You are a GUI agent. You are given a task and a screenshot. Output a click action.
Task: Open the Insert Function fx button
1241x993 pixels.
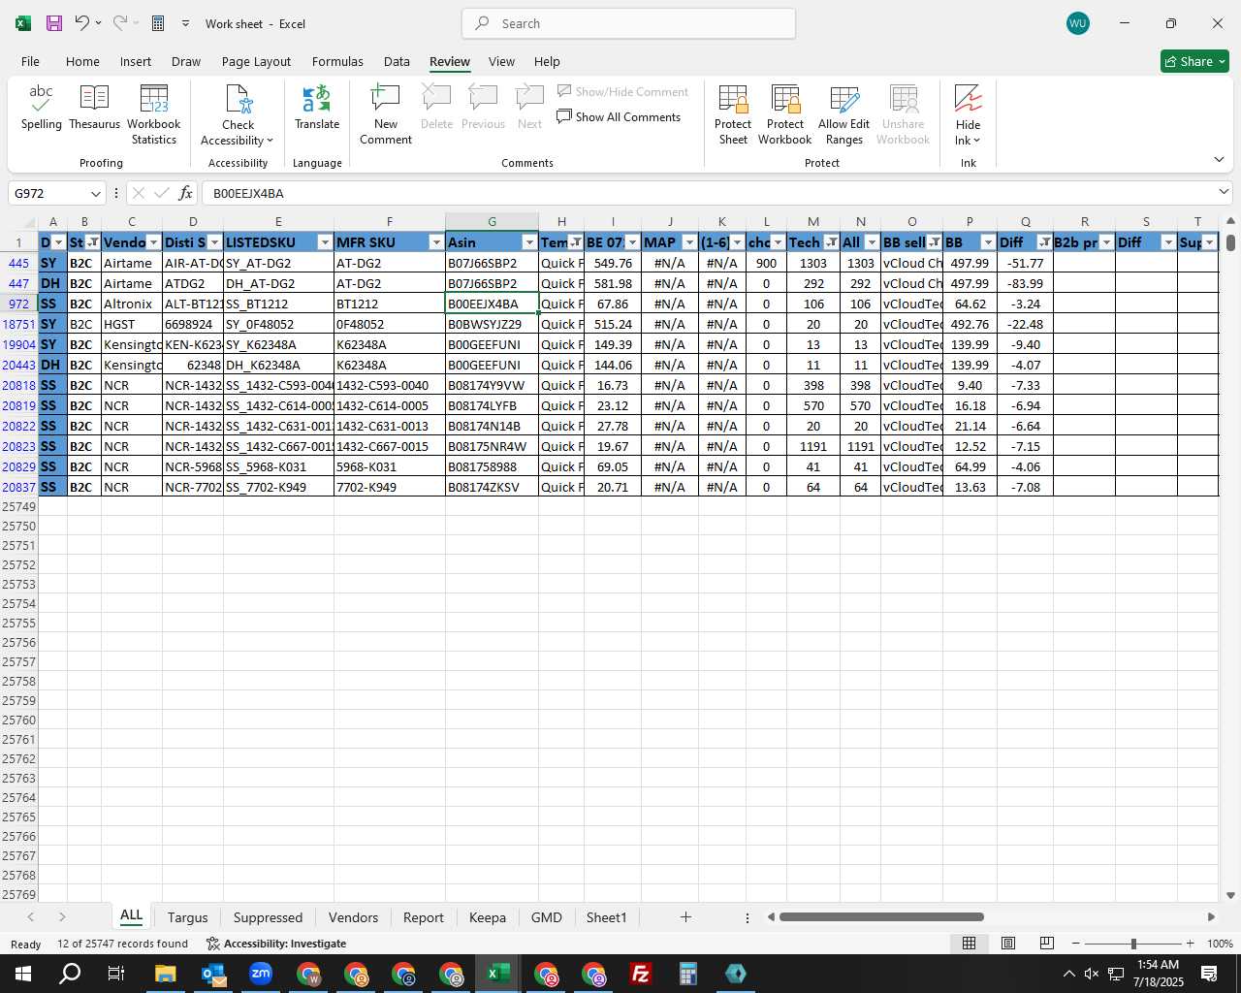point(185,193)
